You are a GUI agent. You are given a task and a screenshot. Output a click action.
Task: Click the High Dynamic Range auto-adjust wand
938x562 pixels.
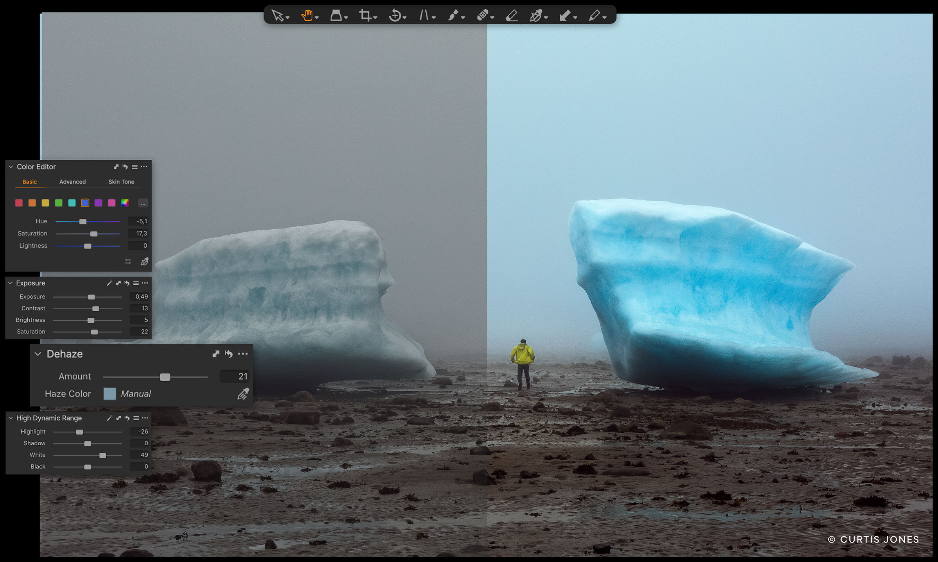point(109,418)
